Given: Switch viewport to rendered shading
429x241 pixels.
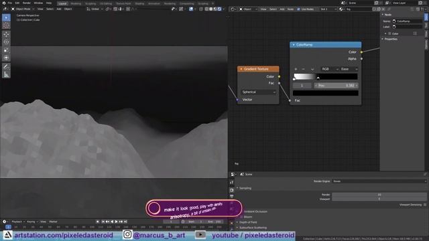Looking at the screenshot, I should [219, 9].
